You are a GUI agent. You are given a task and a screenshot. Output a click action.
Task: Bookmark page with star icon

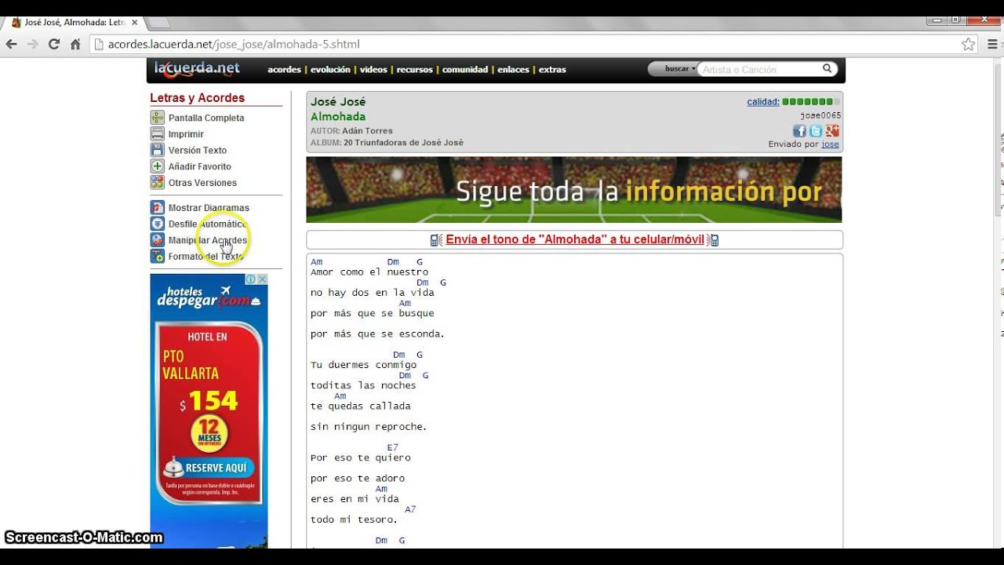pos(968,44)
